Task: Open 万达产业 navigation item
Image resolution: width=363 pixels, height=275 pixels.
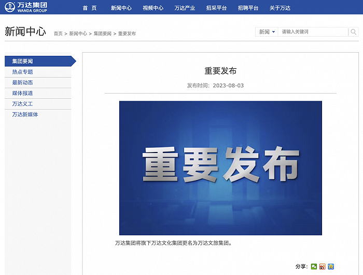Action: pos(185,8)
